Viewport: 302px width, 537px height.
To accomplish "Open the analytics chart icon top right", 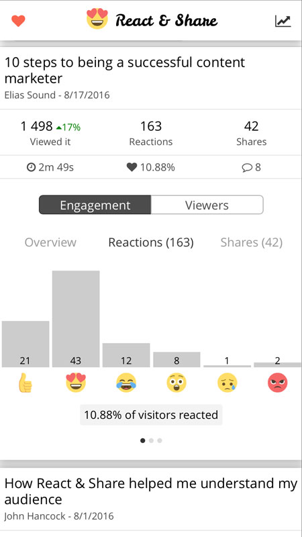I will [x=283, y=21].
